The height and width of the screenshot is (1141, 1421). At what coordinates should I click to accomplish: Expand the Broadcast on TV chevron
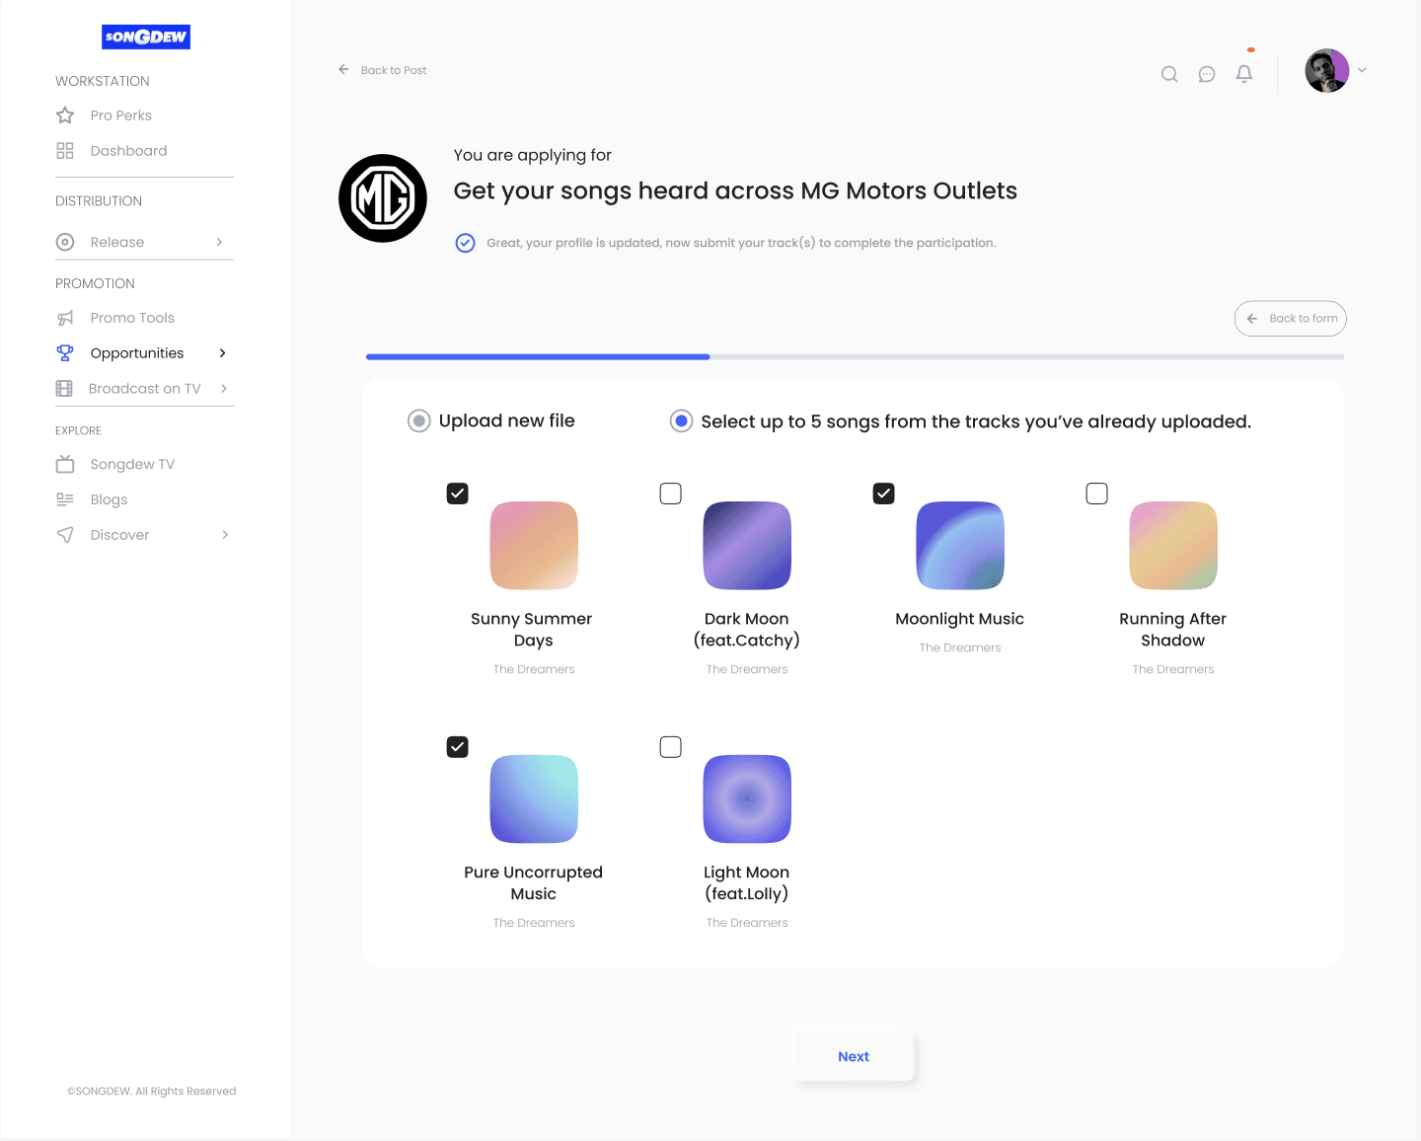point(224,389)
